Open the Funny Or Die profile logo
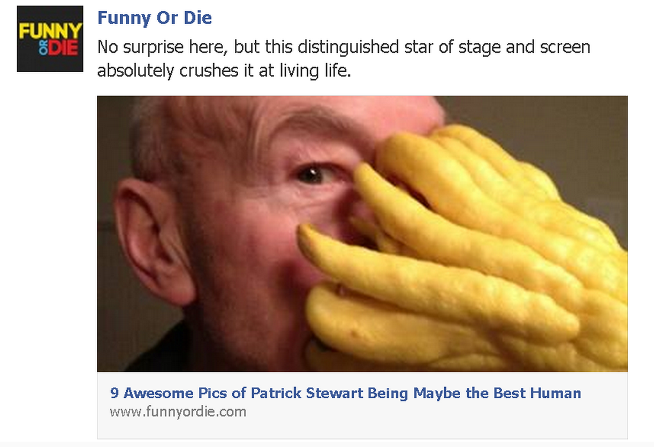This screenshot has height=447, width=654. coord(50,38)
